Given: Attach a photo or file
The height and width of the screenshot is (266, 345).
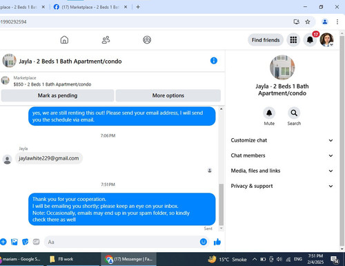Looking at the screenshot, I should point(14,242).
